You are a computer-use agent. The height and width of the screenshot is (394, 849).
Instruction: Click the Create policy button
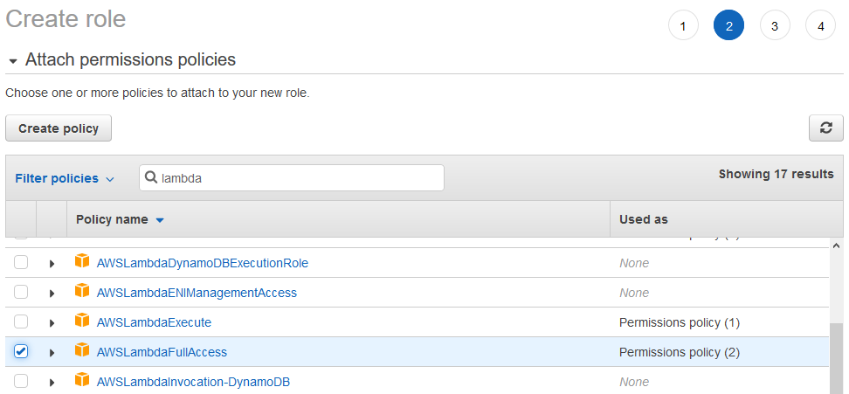coord(59,128)
